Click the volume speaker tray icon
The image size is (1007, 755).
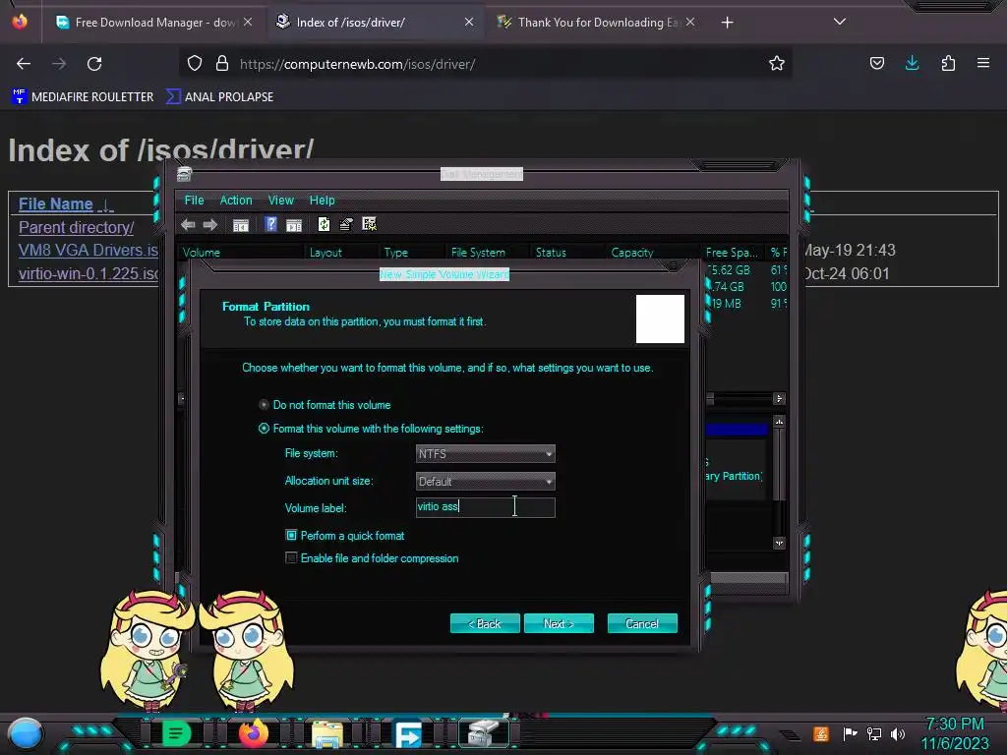(898, 733)
